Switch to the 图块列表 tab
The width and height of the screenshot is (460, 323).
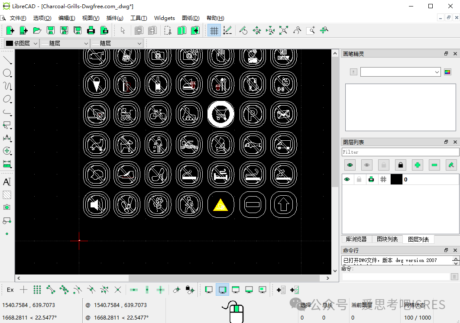(x=387, y=239)
